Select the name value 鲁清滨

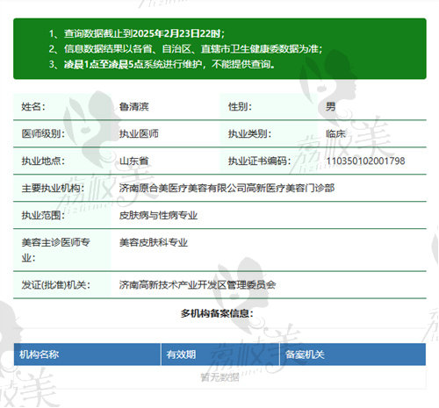pyautogui.click(x=134, y=106)
